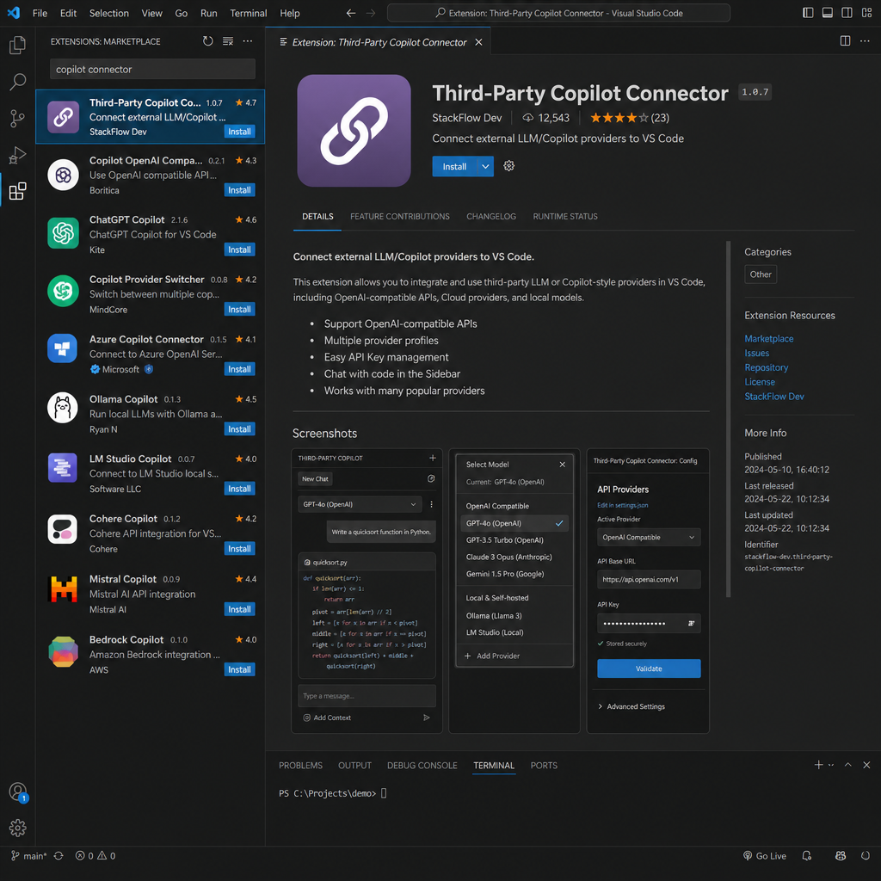
Task: Maximize the panel with chevron up
Action: [x=847, y=765]
